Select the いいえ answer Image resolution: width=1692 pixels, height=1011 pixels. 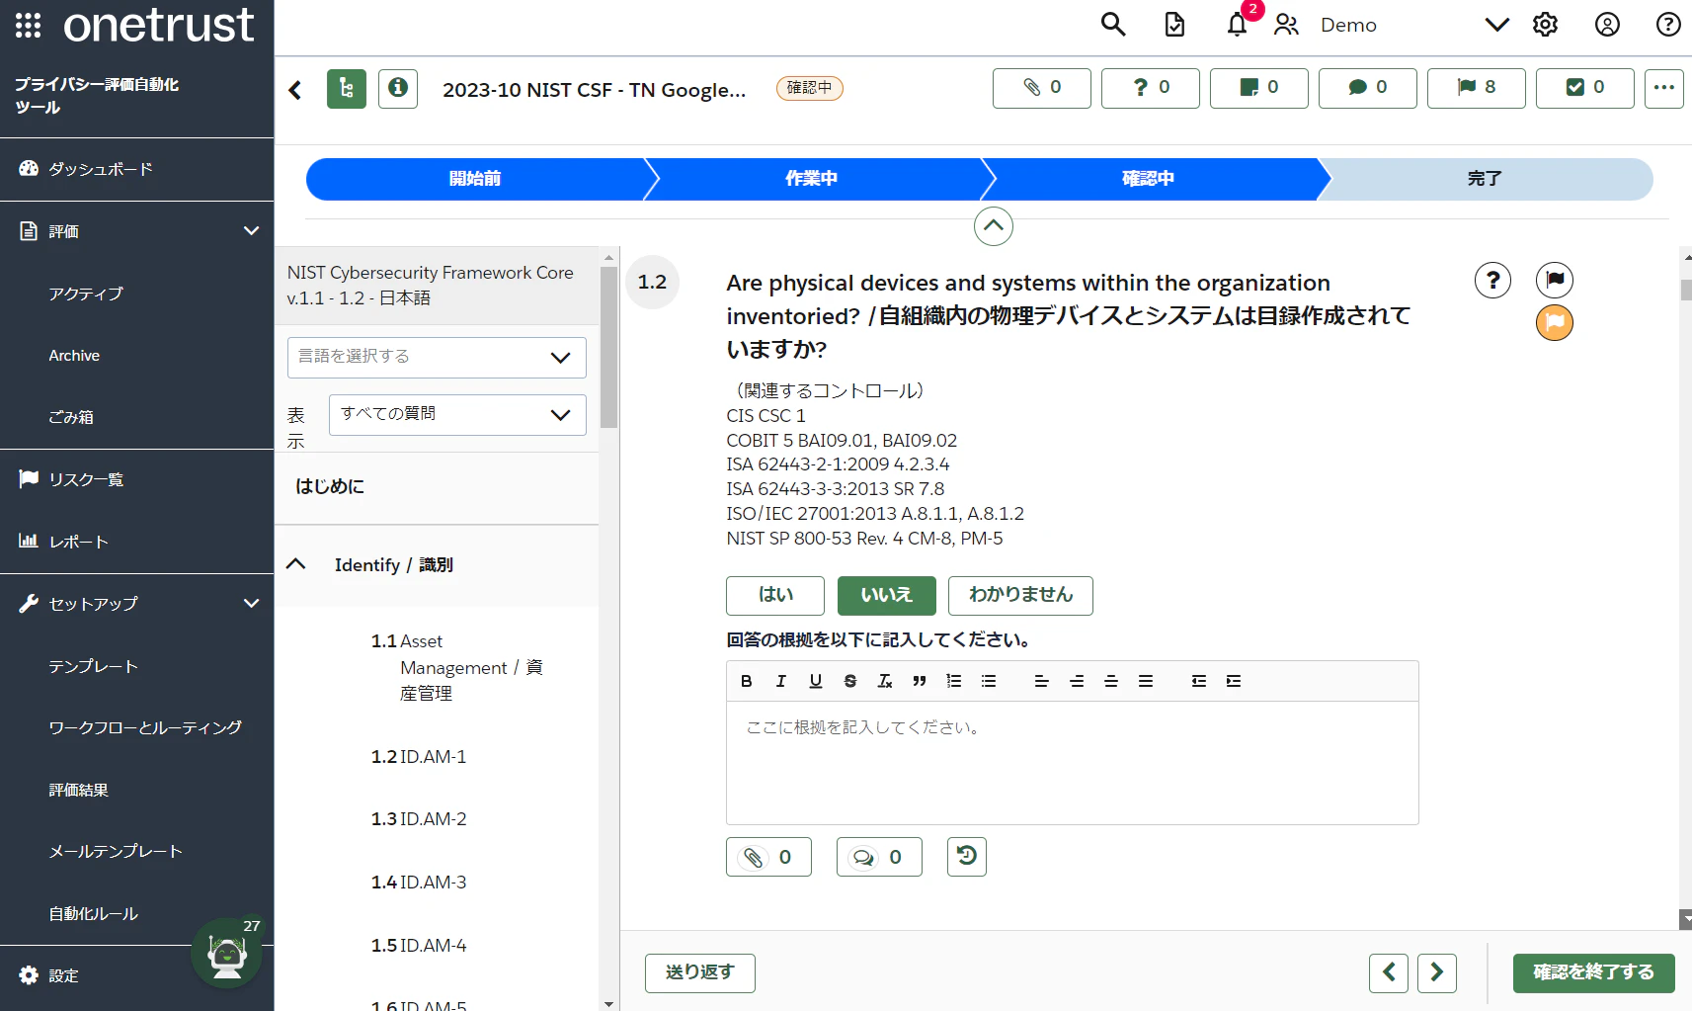click(x=887, y=595)
